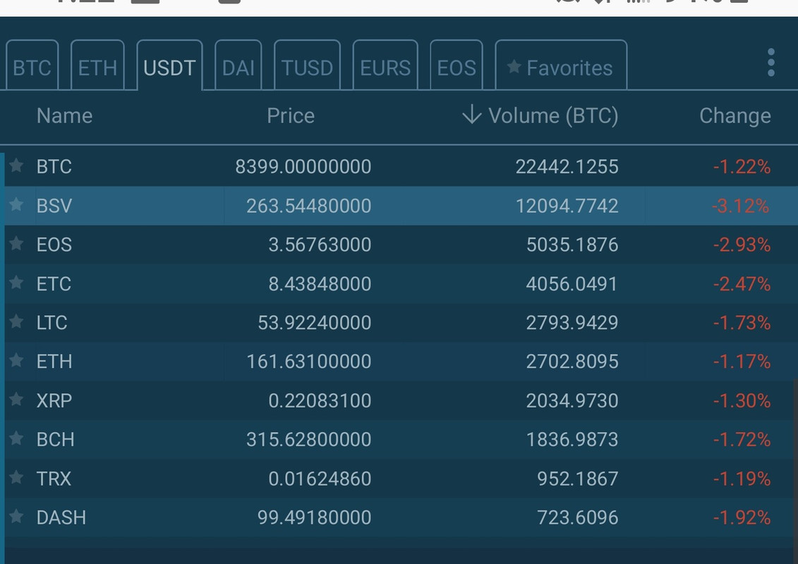
Task: Toggle favorite star for XRP row
Action: (x=16, y=399)
